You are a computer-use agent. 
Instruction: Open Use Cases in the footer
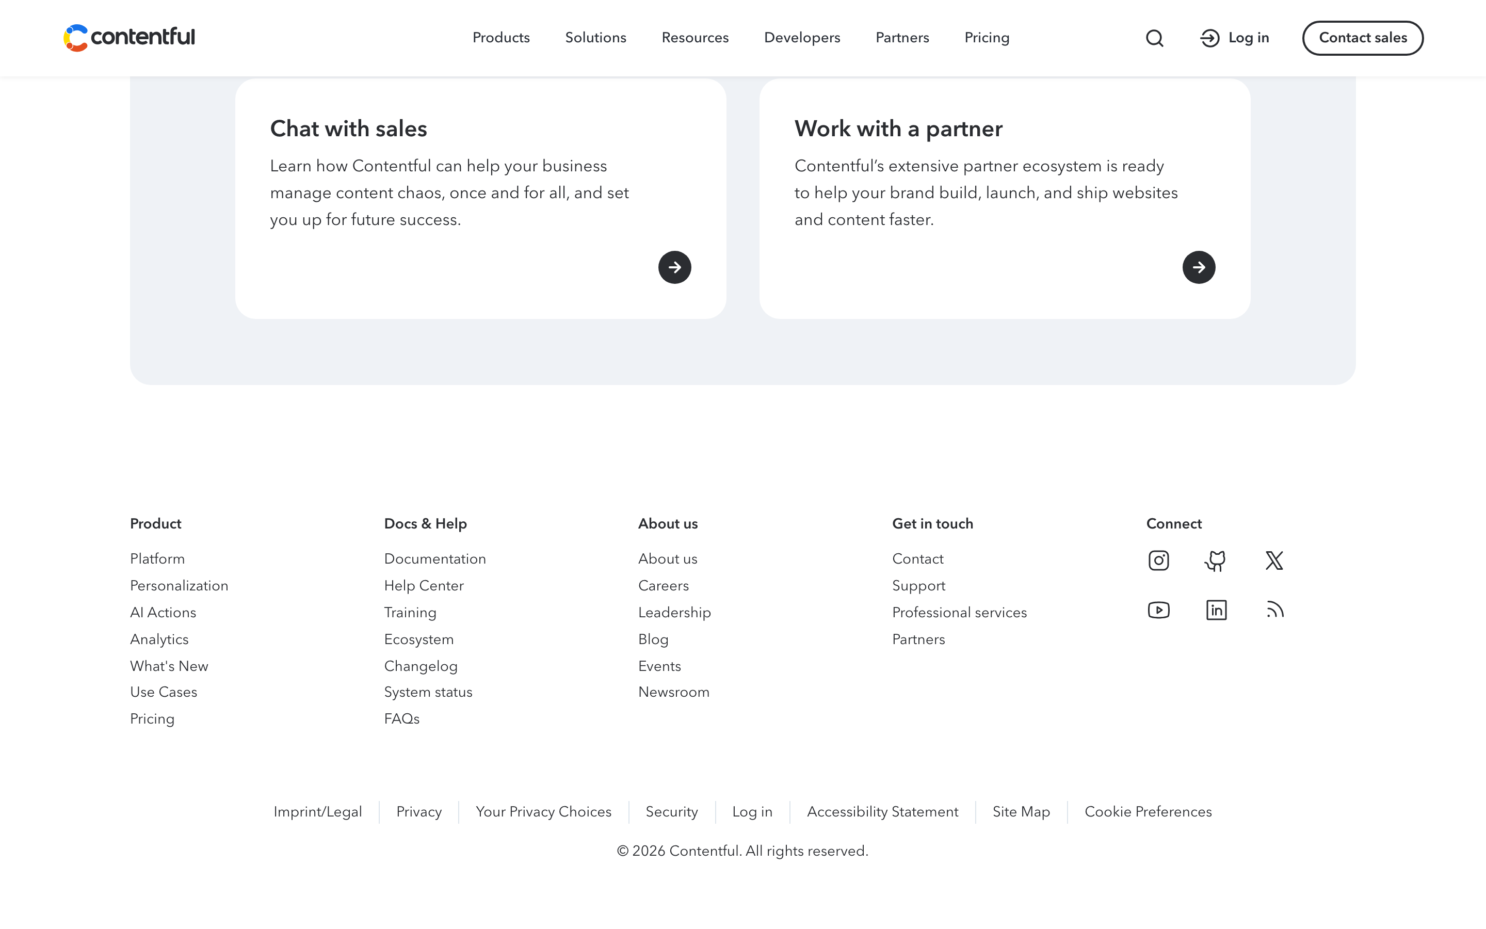click(x=164, y=693)
